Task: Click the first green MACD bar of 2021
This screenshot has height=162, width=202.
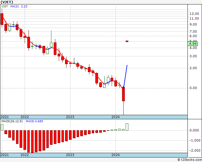Action: click(2, 127)
